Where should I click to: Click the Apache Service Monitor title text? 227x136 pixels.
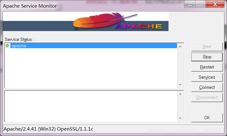[30, 6]
